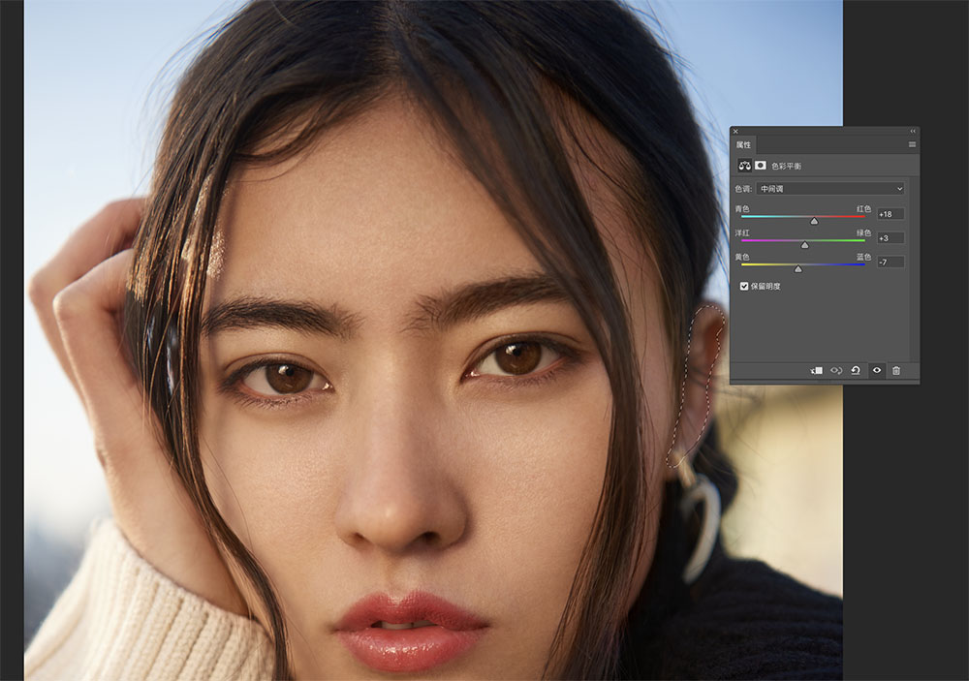Screen dimensions: 969x681
Task: Open the 色调 tone dropdown
Action: [830, 189]
